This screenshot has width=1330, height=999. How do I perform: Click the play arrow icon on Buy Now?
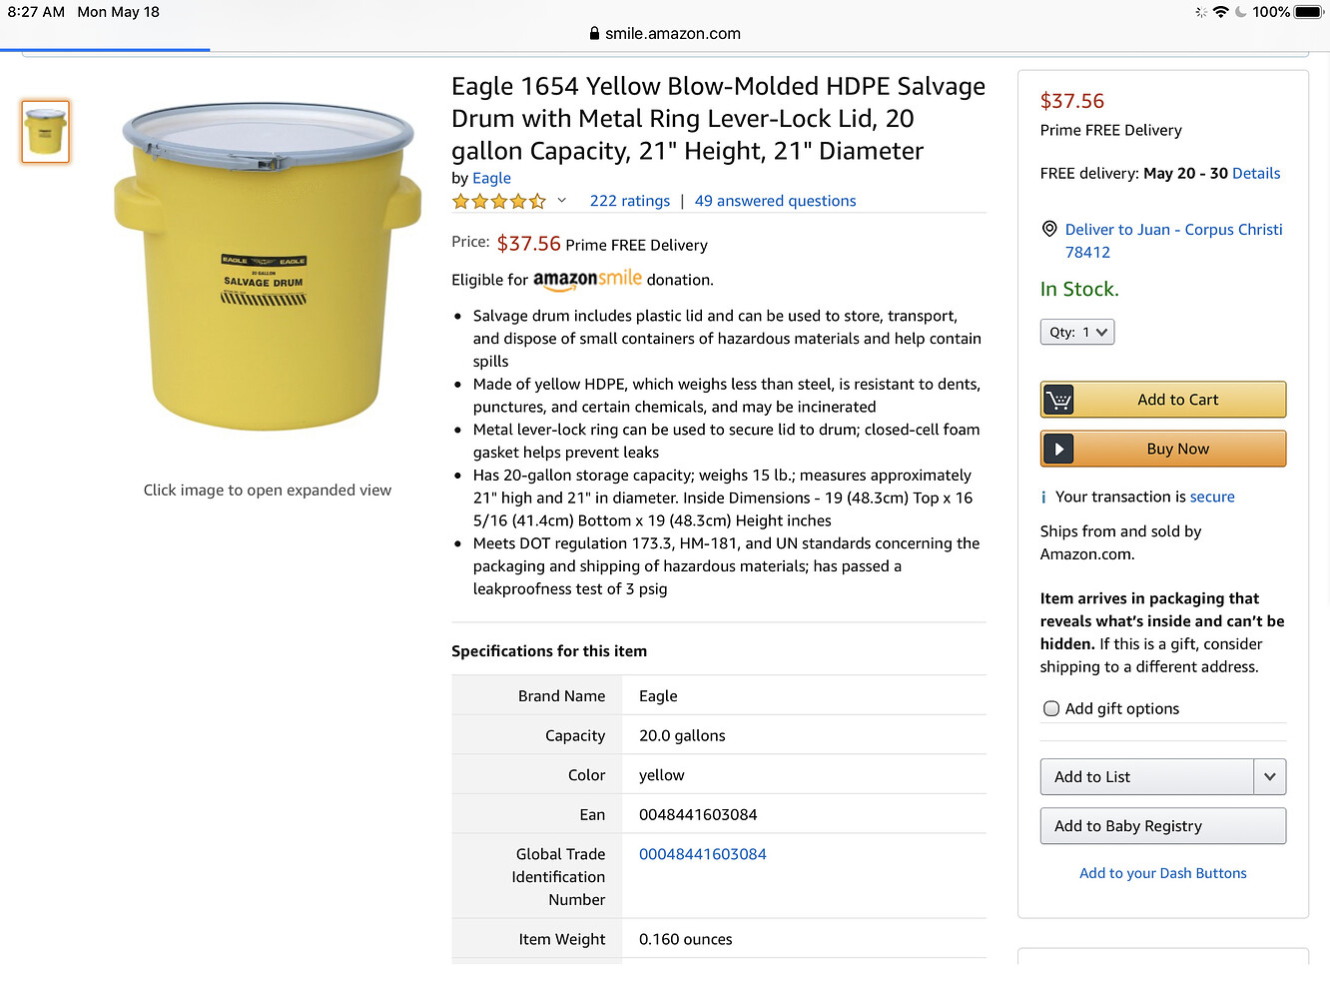tap(1058, 450)
